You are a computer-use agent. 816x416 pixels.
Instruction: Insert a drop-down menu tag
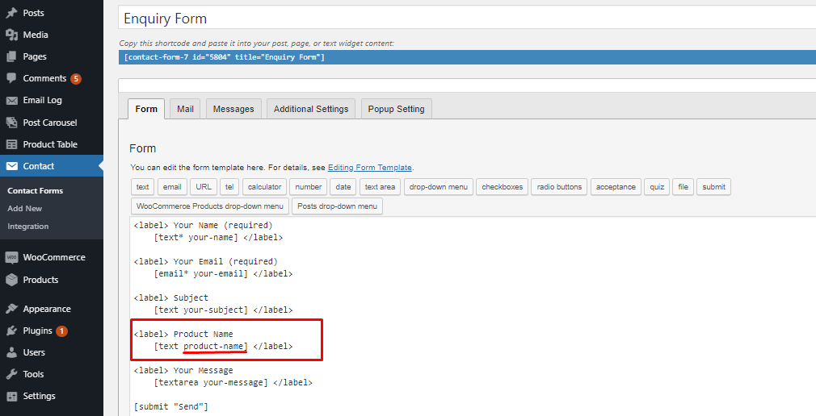438,187
